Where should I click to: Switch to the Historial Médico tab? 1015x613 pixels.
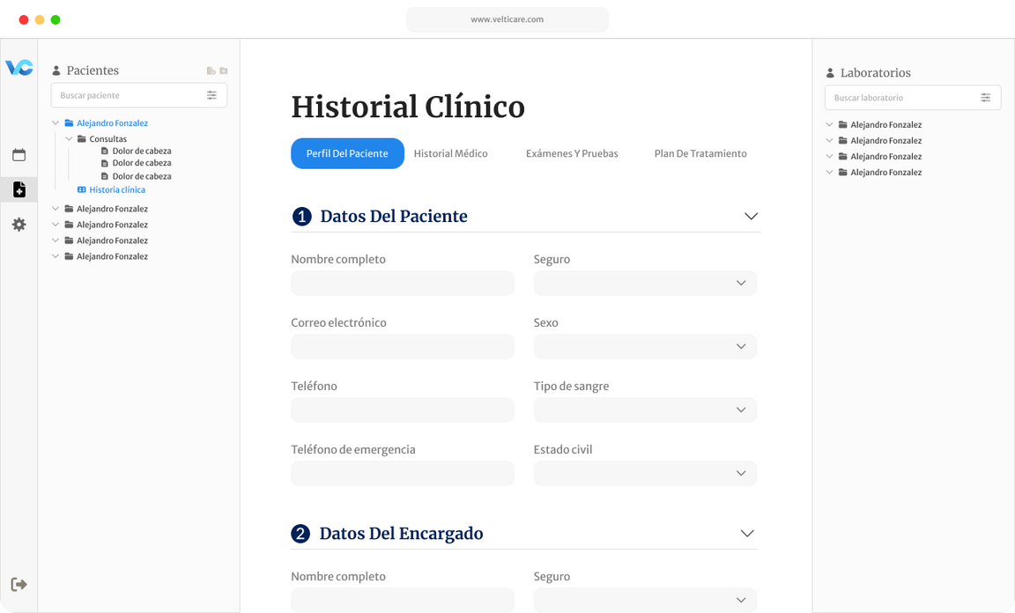(x=450, y=153)
